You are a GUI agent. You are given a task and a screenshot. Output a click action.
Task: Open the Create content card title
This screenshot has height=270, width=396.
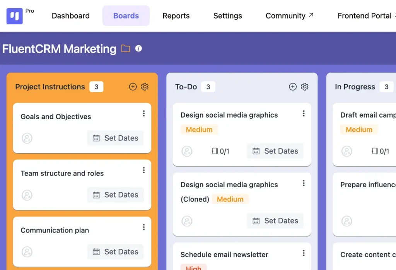coord(368,255)
